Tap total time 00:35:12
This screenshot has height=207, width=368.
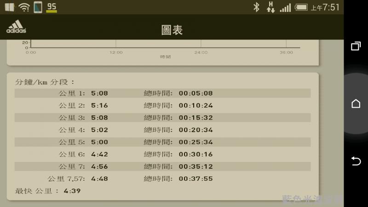tap(196, 167)
